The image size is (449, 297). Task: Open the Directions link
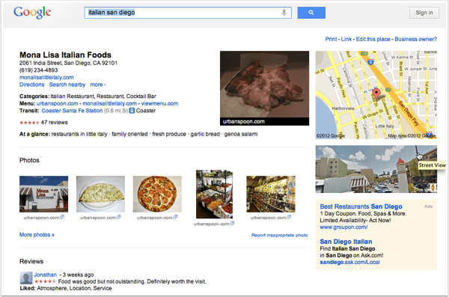coord(31,85)
